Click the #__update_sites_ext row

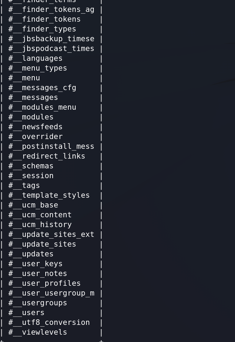pyautogui.click(x=51, y=234)
